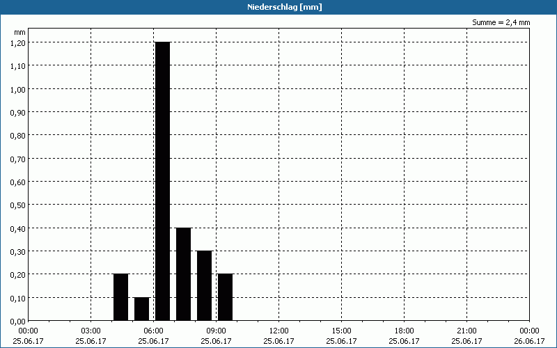Select the 18:00 time label

point(405,331)
